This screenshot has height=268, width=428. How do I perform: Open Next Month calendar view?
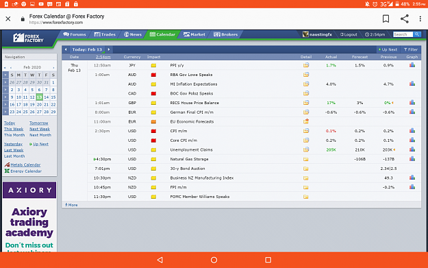pyautogui.click(x=40, y=135)
